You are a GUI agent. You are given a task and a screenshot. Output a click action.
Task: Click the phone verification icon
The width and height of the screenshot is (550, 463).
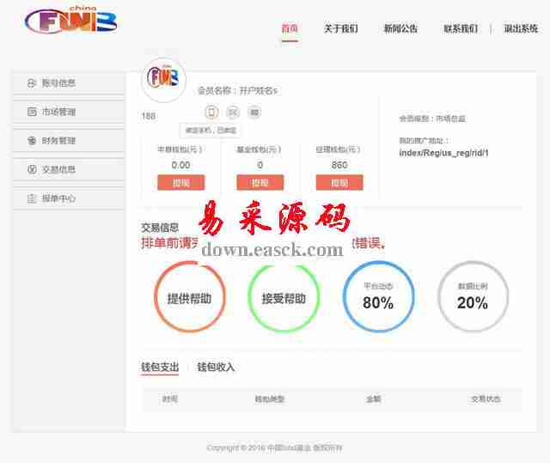pos(211,113)
